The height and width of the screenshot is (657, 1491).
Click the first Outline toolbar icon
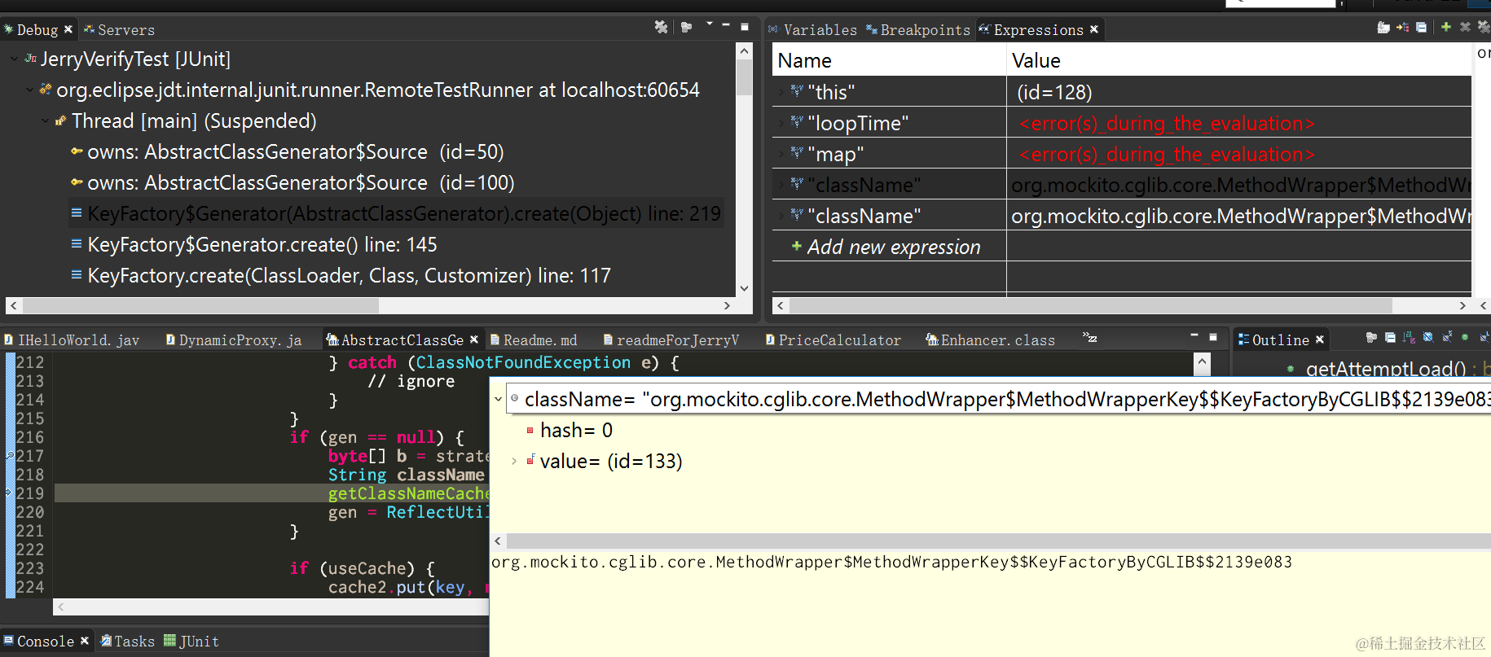point(1371,337)
